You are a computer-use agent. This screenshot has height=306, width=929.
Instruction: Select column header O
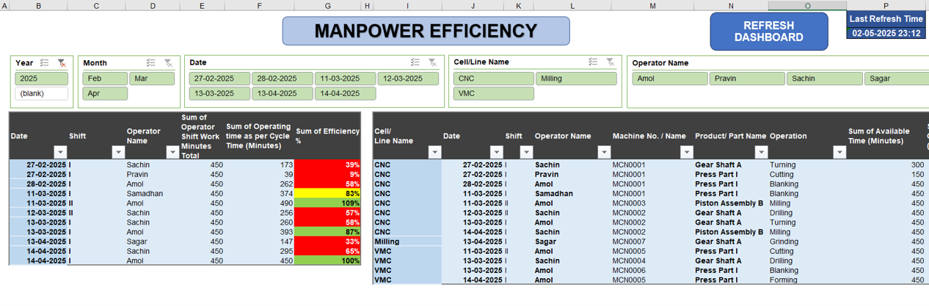click(x=807, y=5)
